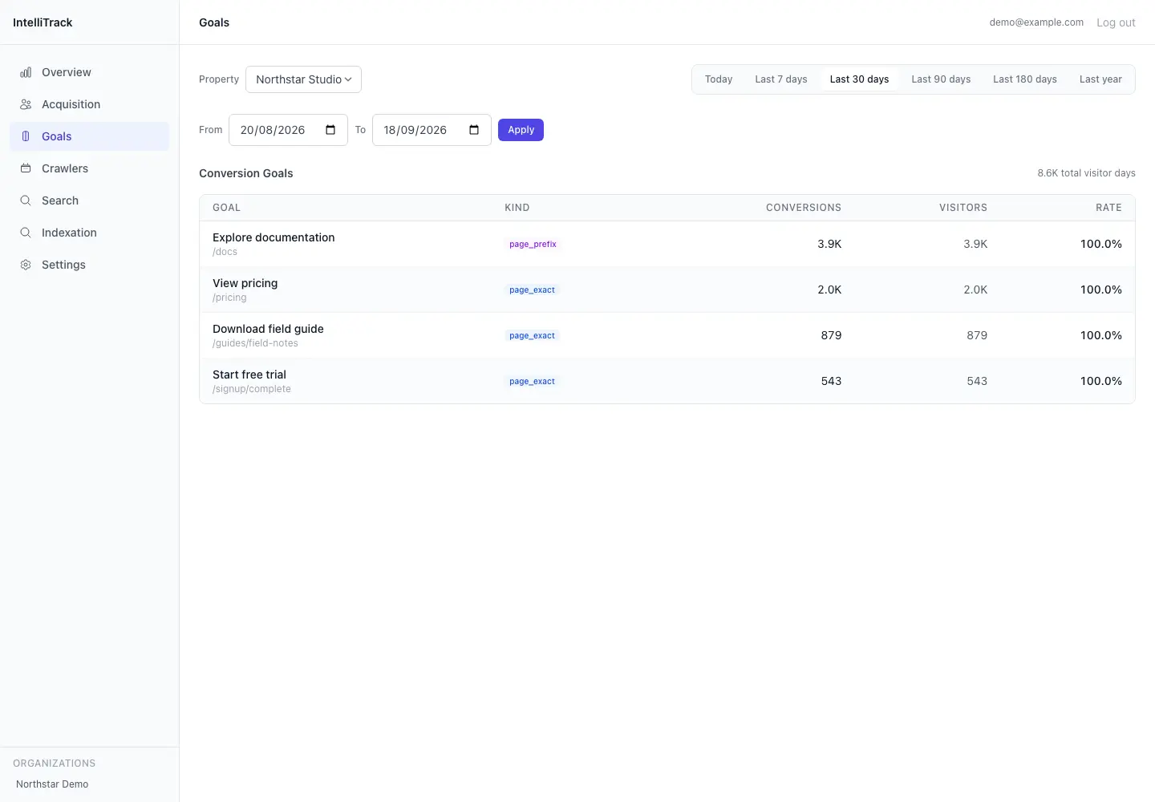This screenshot has width=1155, height=802.
Task: Click the page_exact badge in View pricing row
Action: point(532,290)
